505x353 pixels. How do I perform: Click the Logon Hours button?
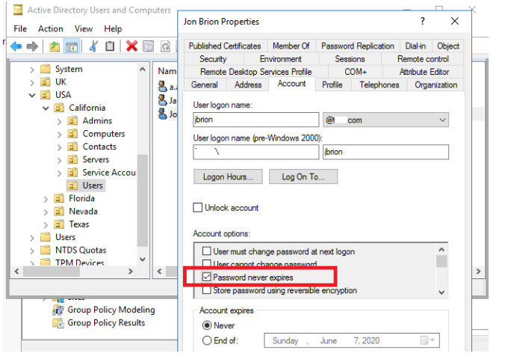click(228, 176)
